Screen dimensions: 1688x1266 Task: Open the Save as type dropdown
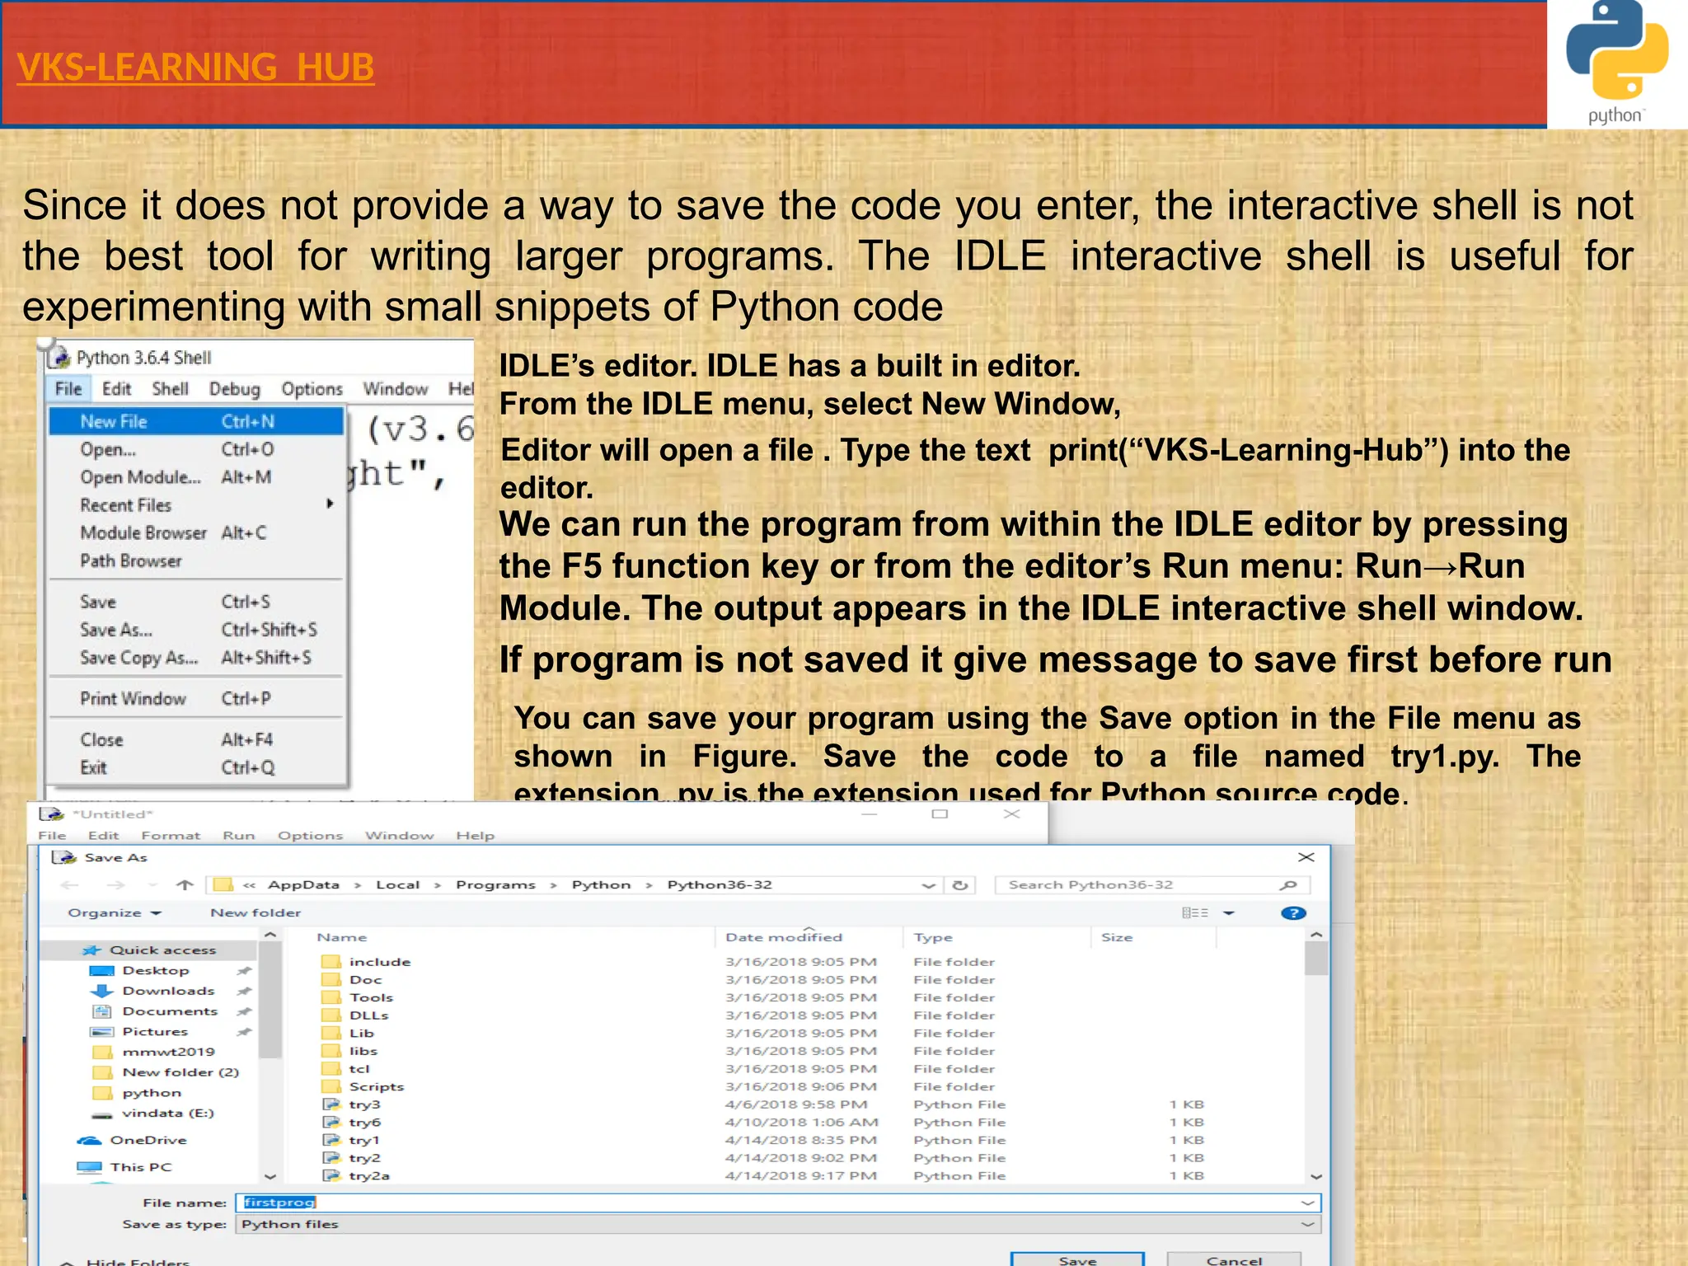pyautogui.click(x=778, y=1224)
